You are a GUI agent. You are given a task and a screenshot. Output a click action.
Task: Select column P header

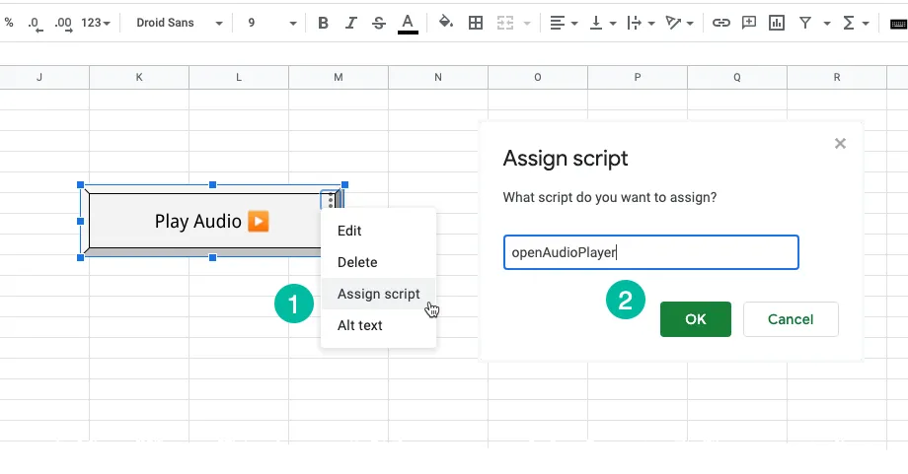point(637,77)
